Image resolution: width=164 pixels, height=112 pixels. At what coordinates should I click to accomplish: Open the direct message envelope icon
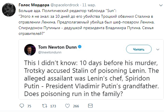point(90,106)
